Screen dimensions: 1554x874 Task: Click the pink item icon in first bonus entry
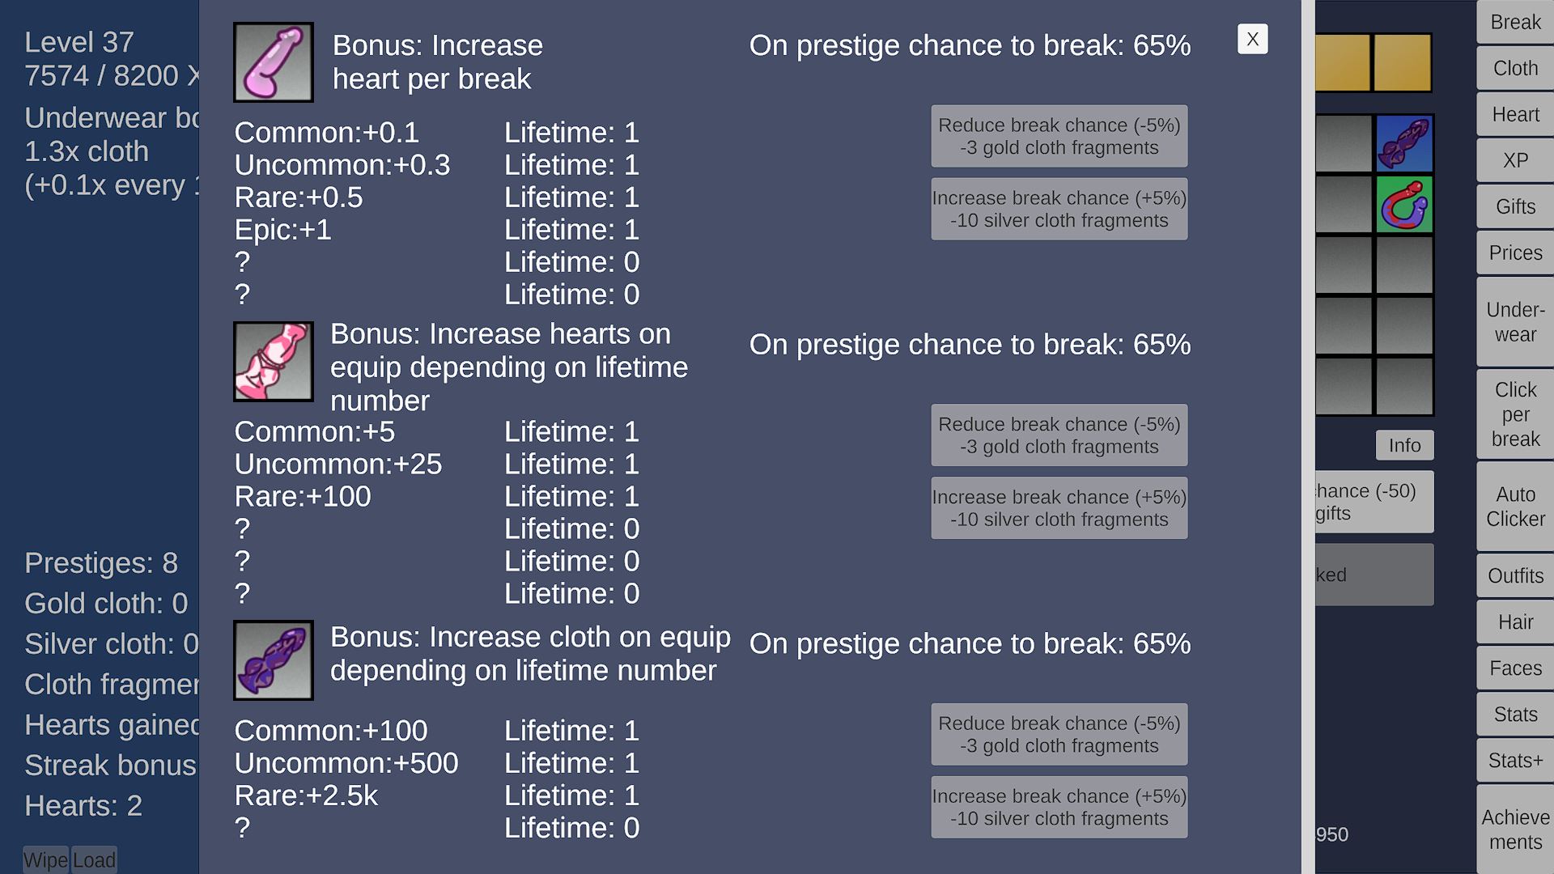[273, 62]
